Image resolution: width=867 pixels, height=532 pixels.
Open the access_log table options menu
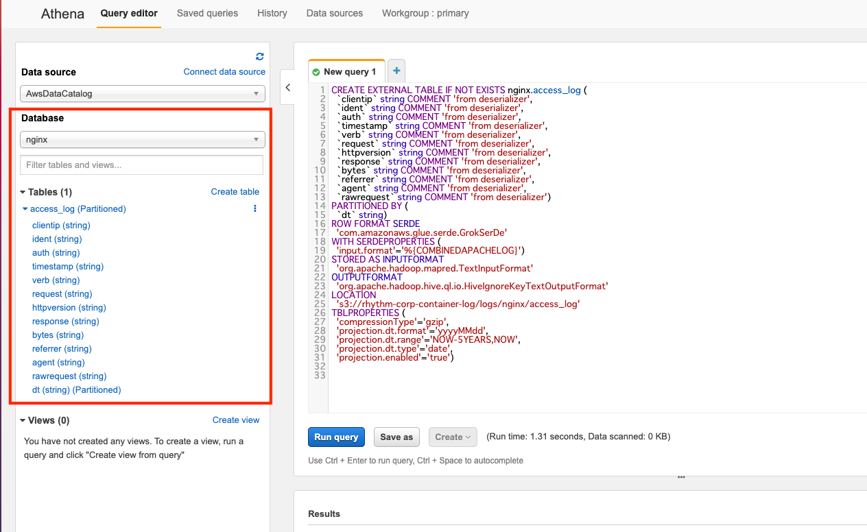254,208
